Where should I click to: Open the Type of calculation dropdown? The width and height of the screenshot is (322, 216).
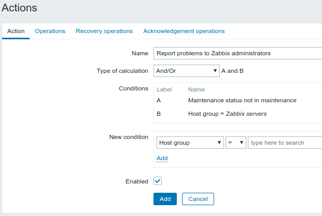(x=187, y=71)
